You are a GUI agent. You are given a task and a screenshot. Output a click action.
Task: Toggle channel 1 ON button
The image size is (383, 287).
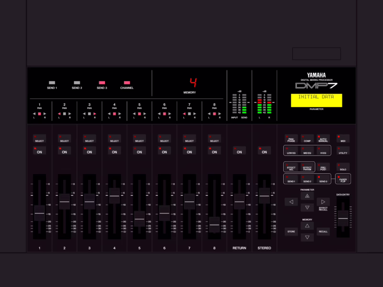click(x=39, y=150)
